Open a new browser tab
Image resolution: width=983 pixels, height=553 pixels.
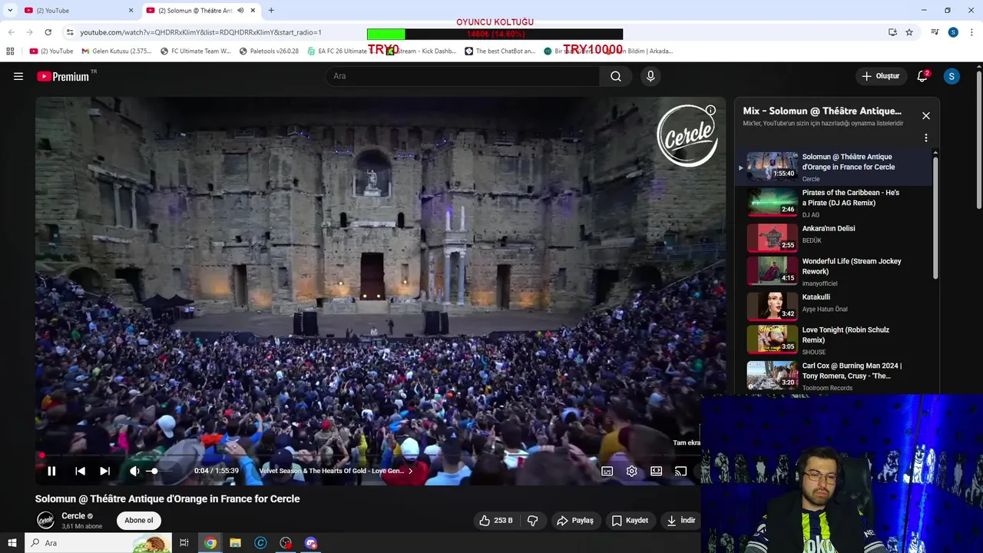(x=270, y=10)
